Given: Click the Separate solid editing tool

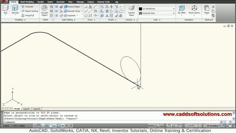Looking at the screenshot, I should point(70,16).
